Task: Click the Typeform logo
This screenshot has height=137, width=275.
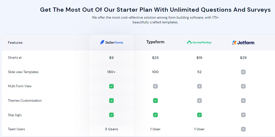Action: pos(155,42)
